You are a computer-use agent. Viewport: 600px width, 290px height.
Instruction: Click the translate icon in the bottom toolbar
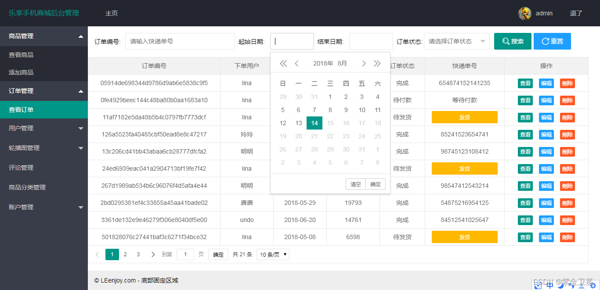549,285
